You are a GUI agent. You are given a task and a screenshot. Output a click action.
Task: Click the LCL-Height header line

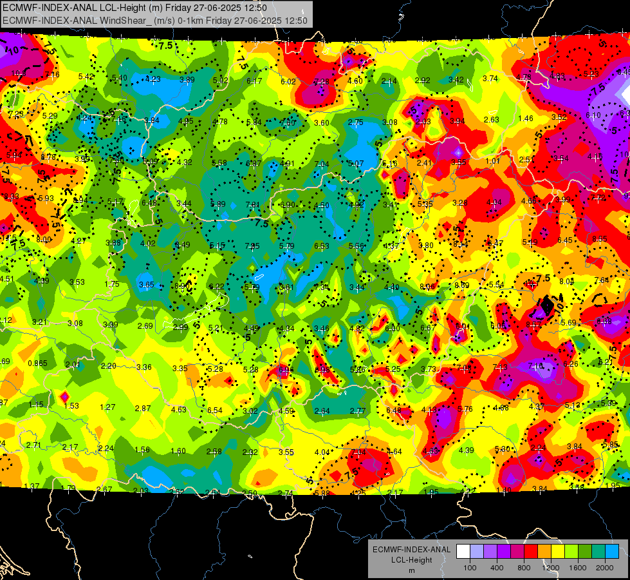pos(134,8)
